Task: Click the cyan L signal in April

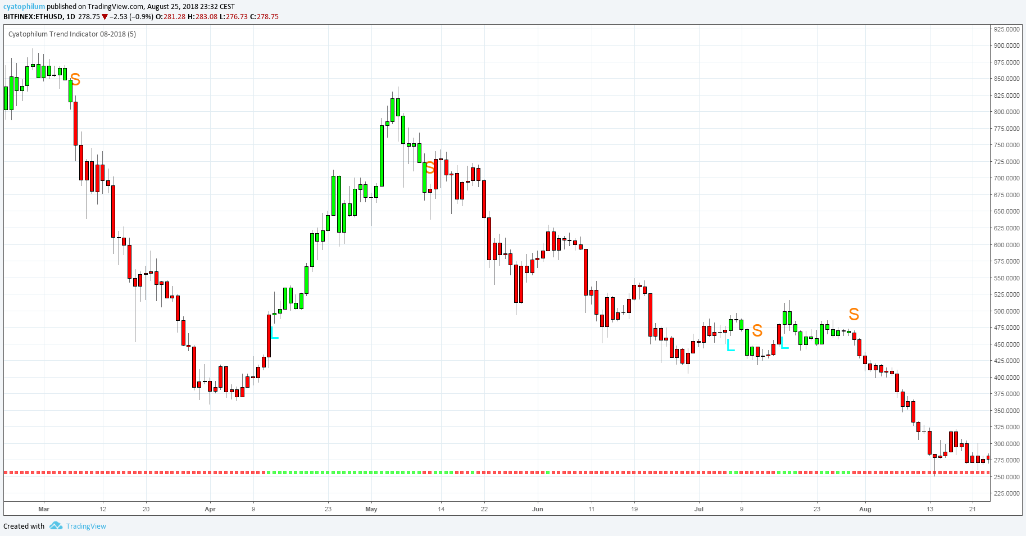Action: [274, 333]
